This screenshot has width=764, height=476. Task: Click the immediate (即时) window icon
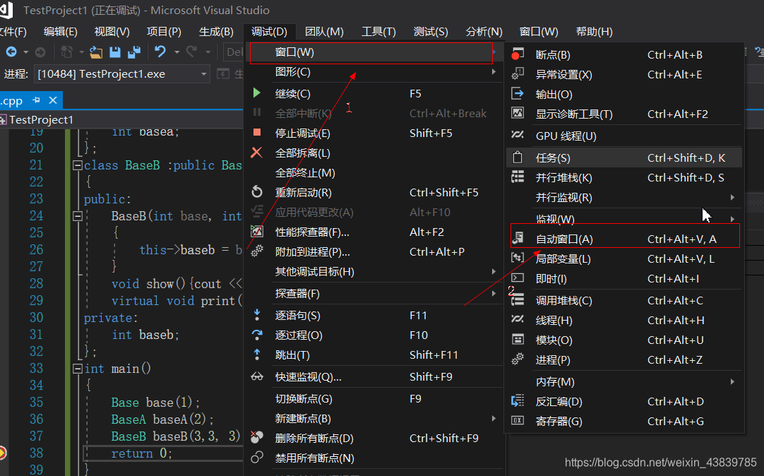[x=518, y=278]
